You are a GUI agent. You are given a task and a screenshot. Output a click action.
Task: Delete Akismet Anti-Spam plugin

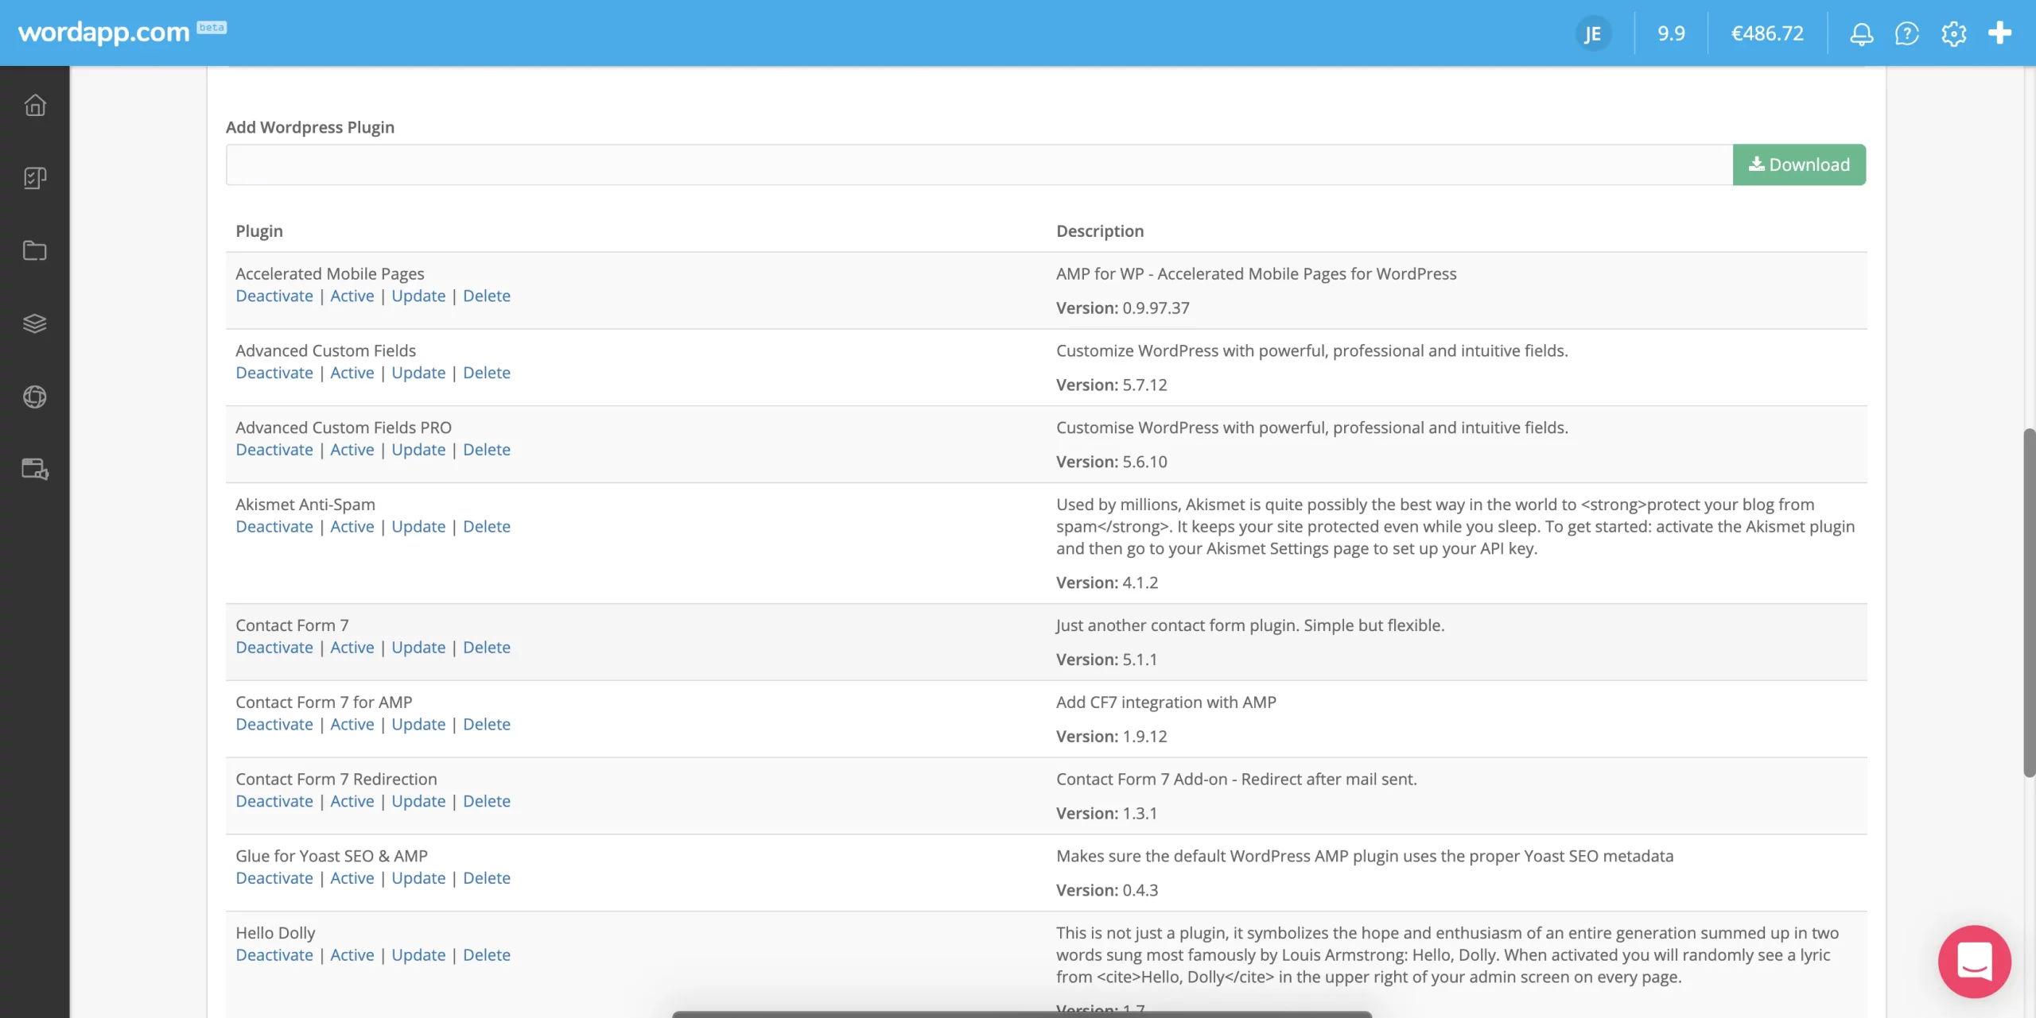[487, 527]
